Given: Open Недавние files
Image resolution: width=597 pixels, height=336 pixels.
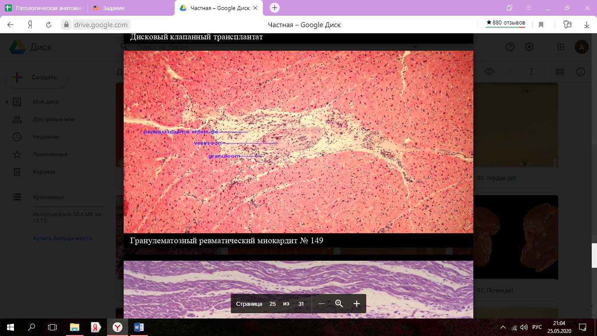Looking at the screenshot, I should (46, 137).
